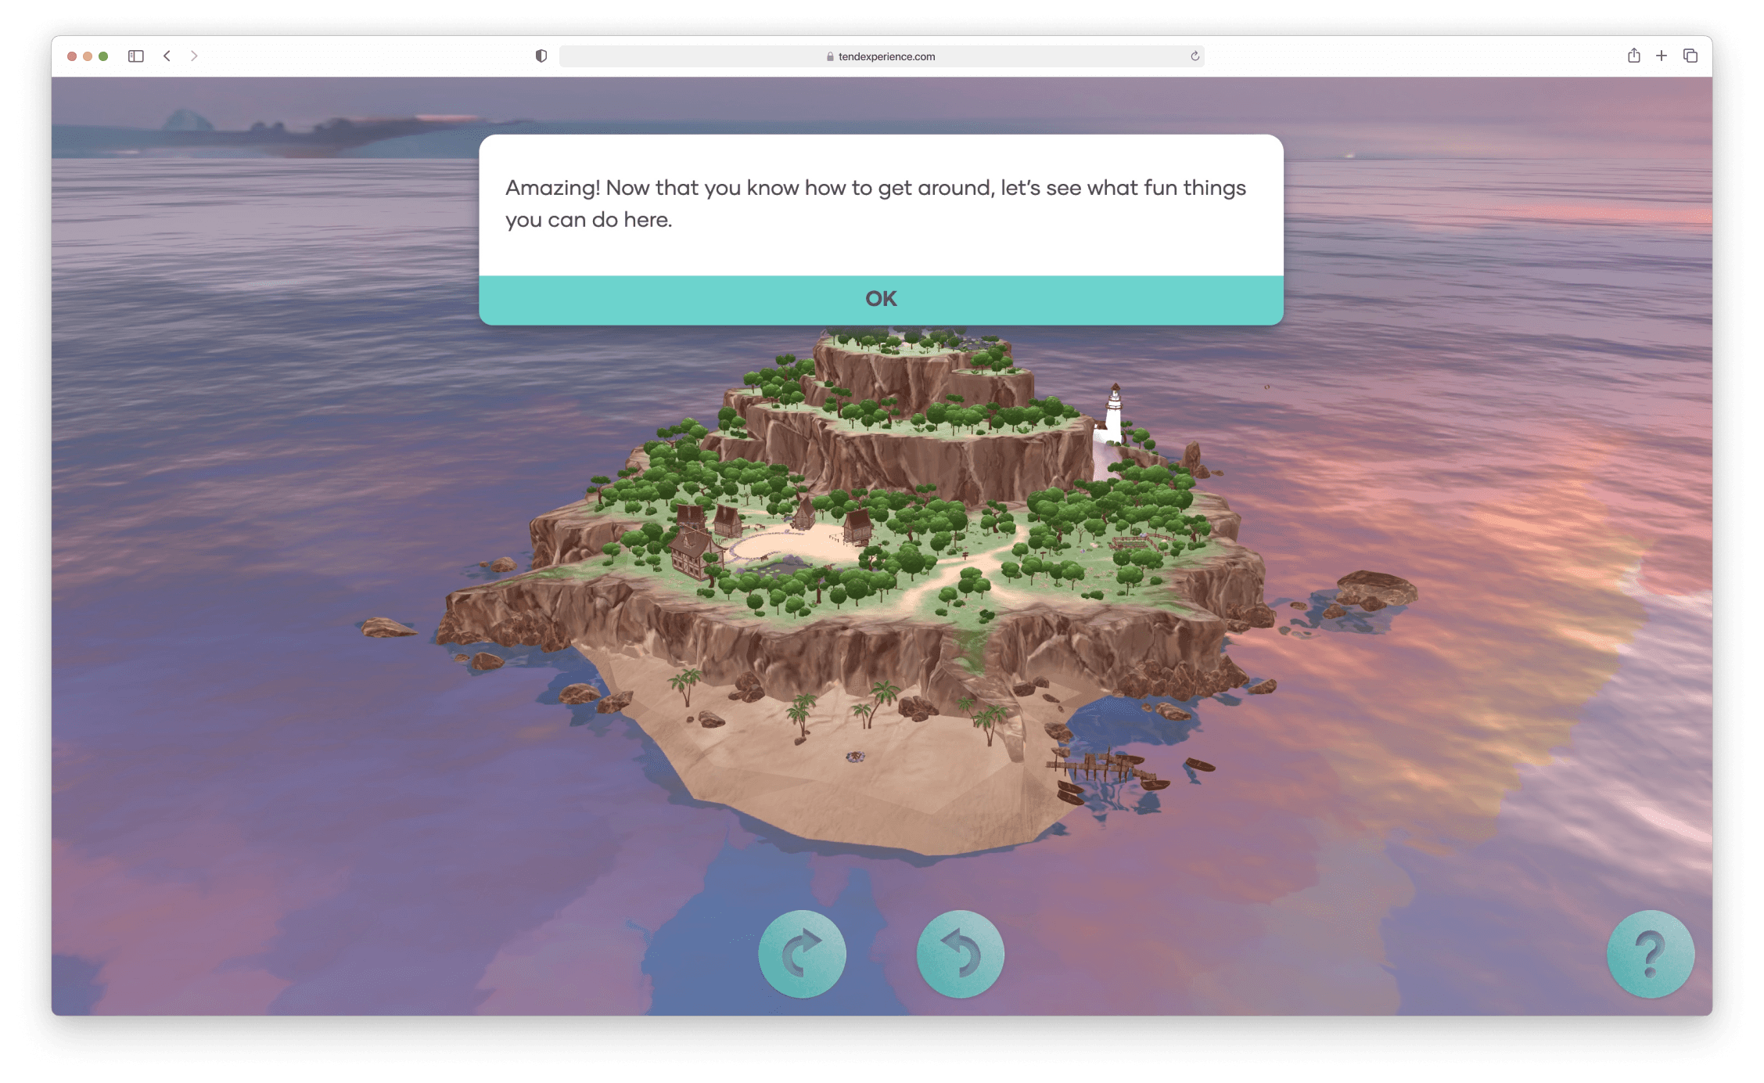Go back to the previous page
This screenshot has width=1764, height=1083.
pyautogui.click(x=167, y=56)
